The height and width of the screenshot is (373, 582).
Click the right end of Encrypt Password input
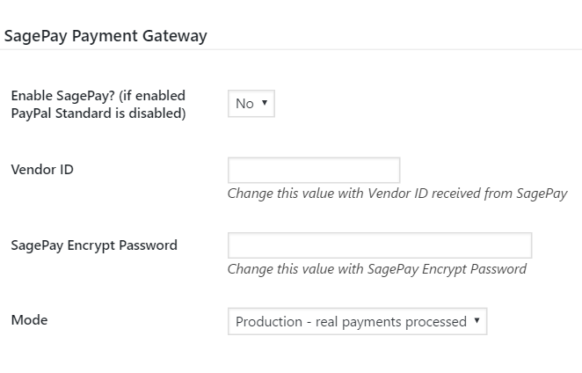(x=526, y=245)
